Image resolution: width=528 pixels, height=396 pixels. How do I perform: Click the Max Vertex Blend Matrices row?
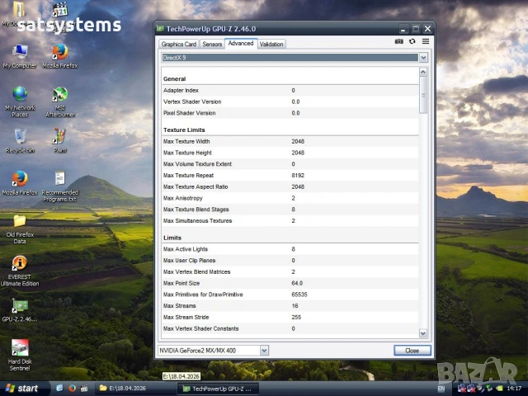point(290,271)
